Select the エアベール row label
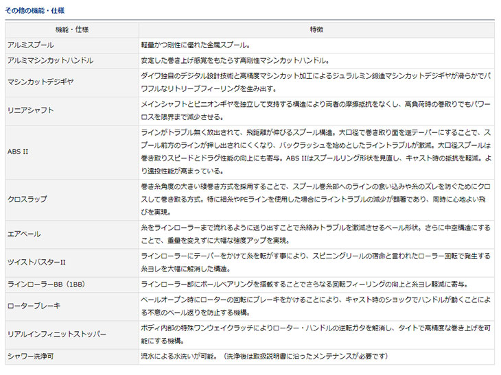 point(25,234)
